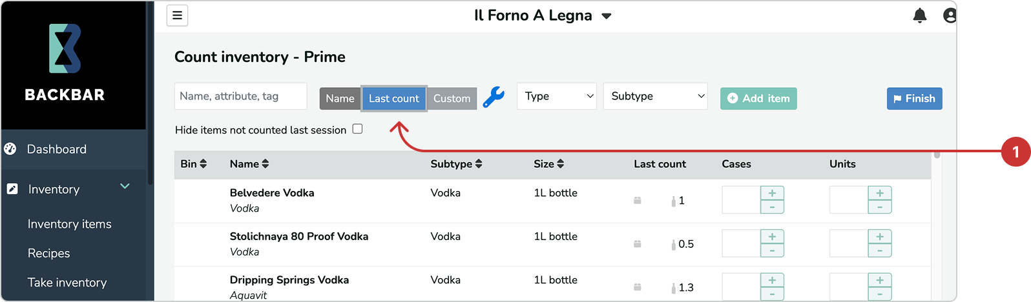The width and height of the screenshot is (1031, 302).
Task: Check Hide items not counted last session
Action: [x=357, y=129]
